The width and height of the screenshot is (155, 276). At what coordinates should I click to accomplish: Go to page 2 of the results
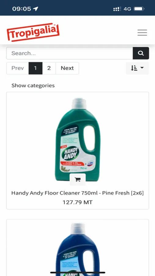[49, 68]
